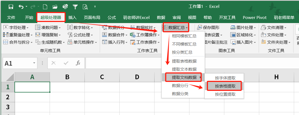Click the 区域转化 icon
Viewport: 299px width, 115px height.
233,35
